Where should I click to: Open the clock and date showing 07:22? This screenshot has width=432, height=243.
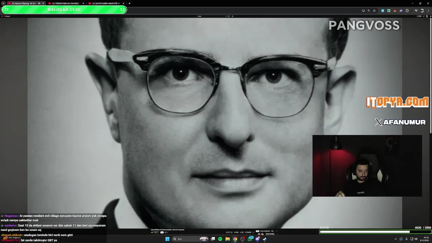(425, 239)
